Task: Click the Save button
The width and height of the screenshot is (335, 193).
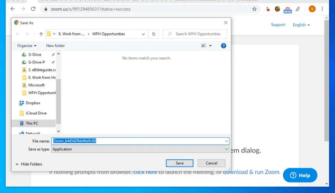Action: pos(180,163)
